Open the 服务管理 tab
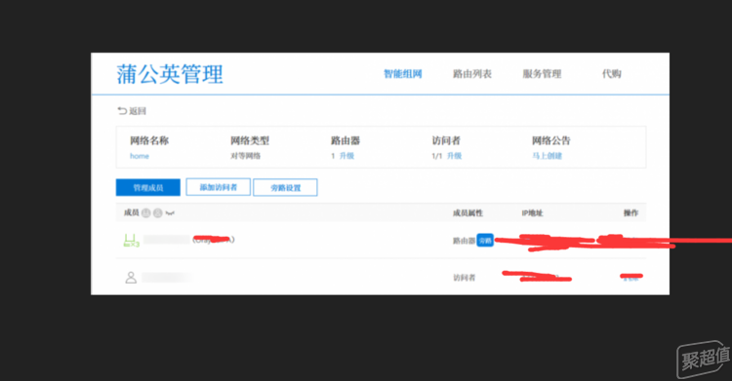732x381 pixels. tap(542, 74)
